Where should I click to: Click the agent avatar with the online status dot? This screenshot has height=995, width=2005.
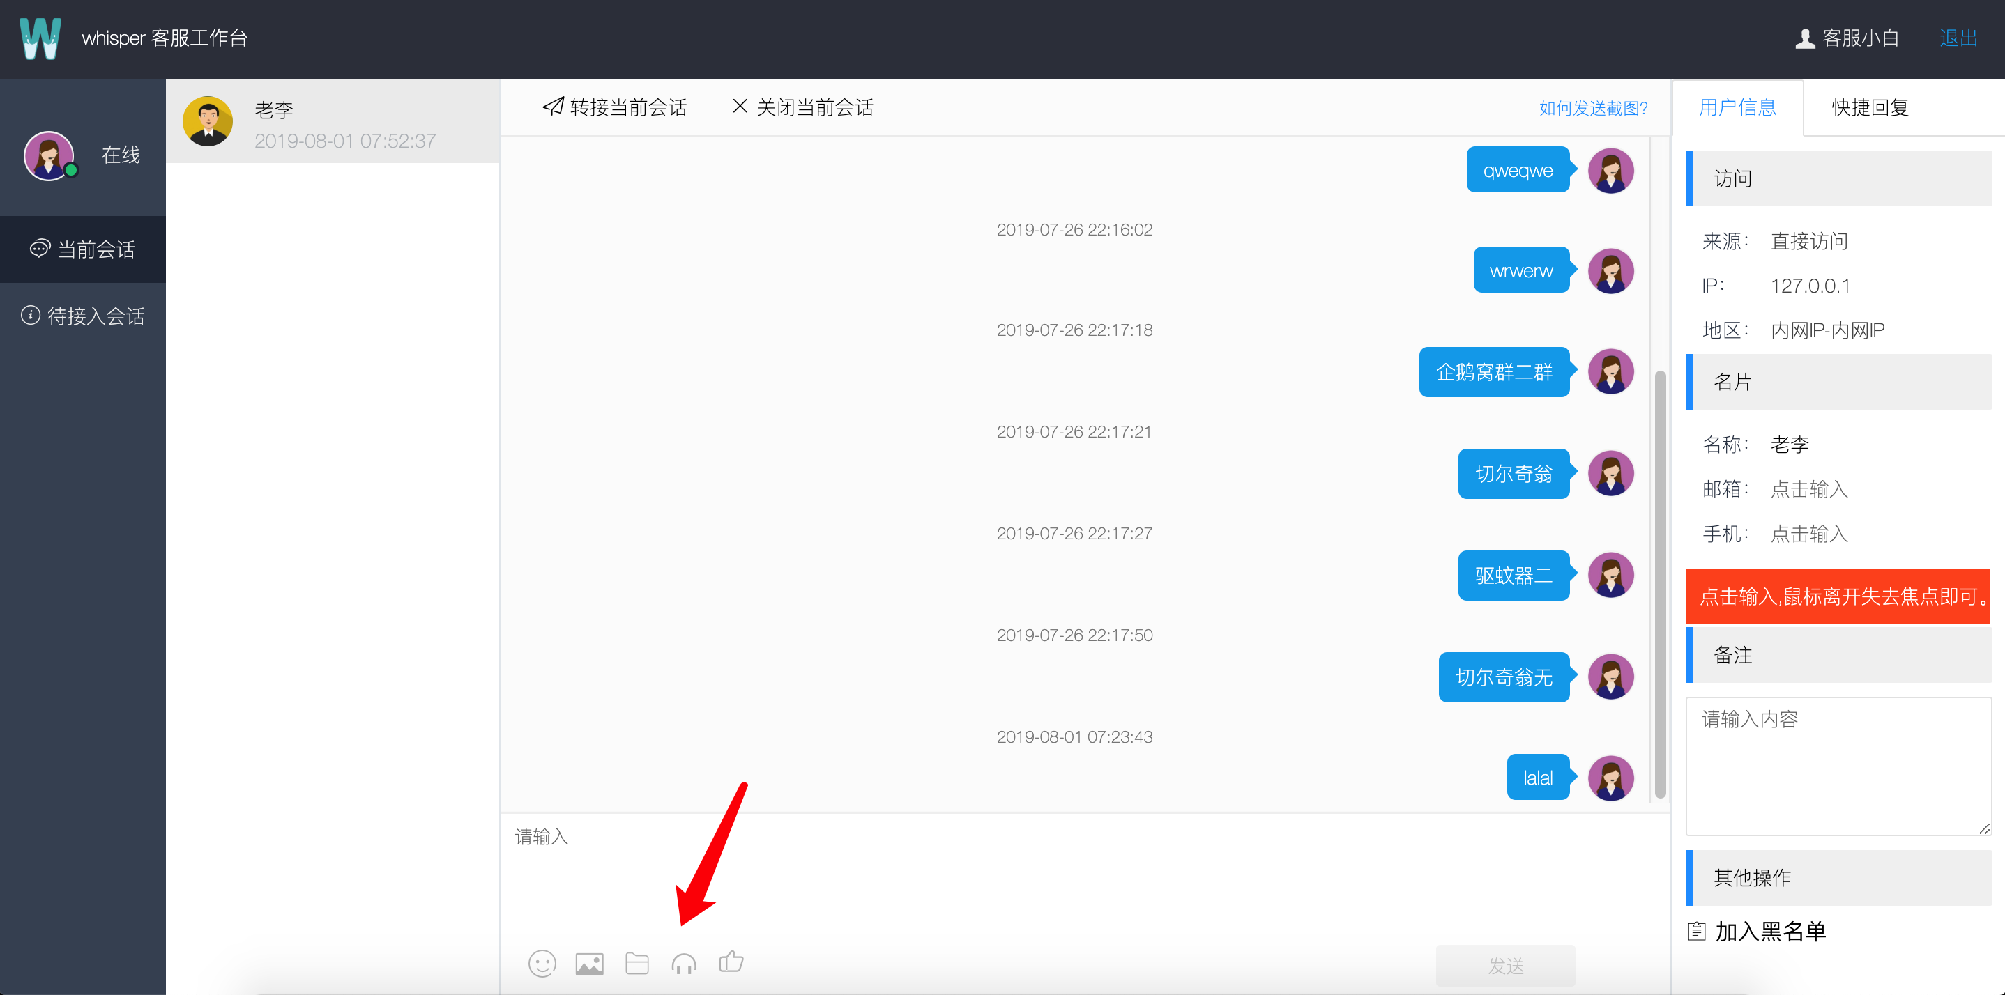(x=49, y=155)
